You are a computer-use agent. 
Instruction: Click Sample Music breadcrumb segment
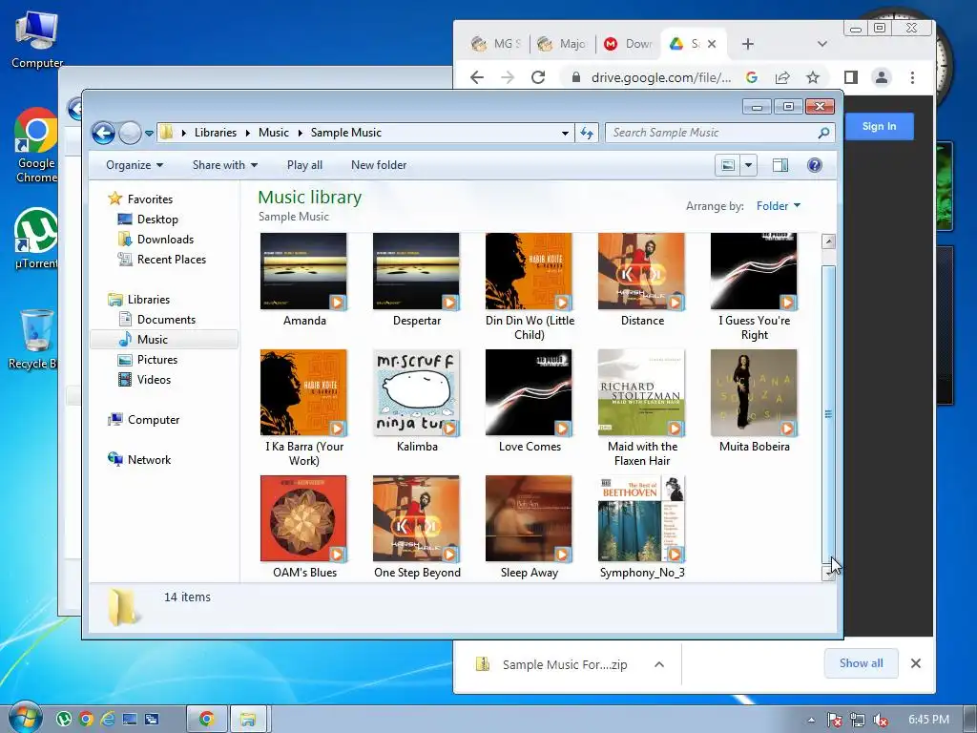pos(345,133)
